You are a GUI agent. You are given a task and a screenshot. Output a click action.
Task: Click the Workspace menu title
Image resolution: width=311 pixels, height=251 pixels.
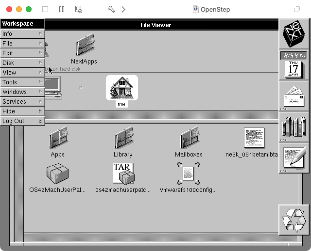[22, 24]
